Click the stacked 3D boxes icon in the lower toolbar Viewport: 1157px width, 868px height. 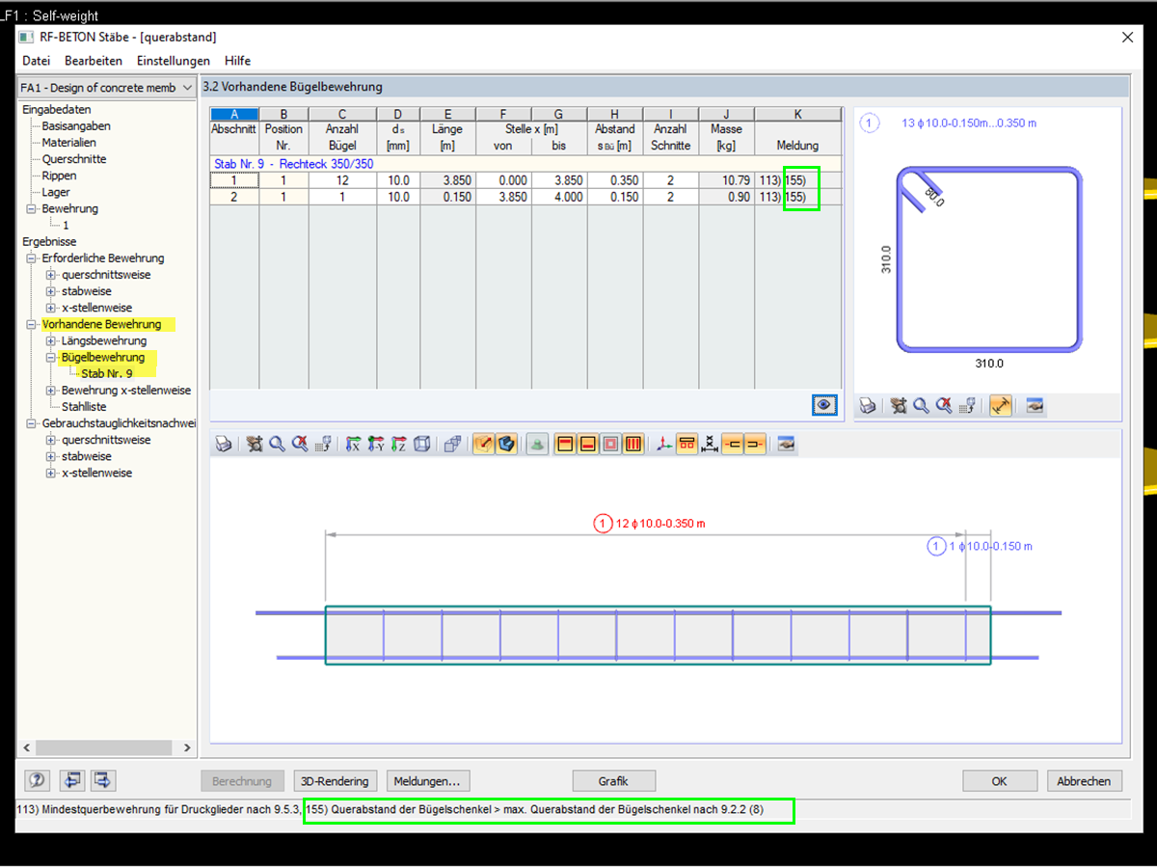point(453,444)
